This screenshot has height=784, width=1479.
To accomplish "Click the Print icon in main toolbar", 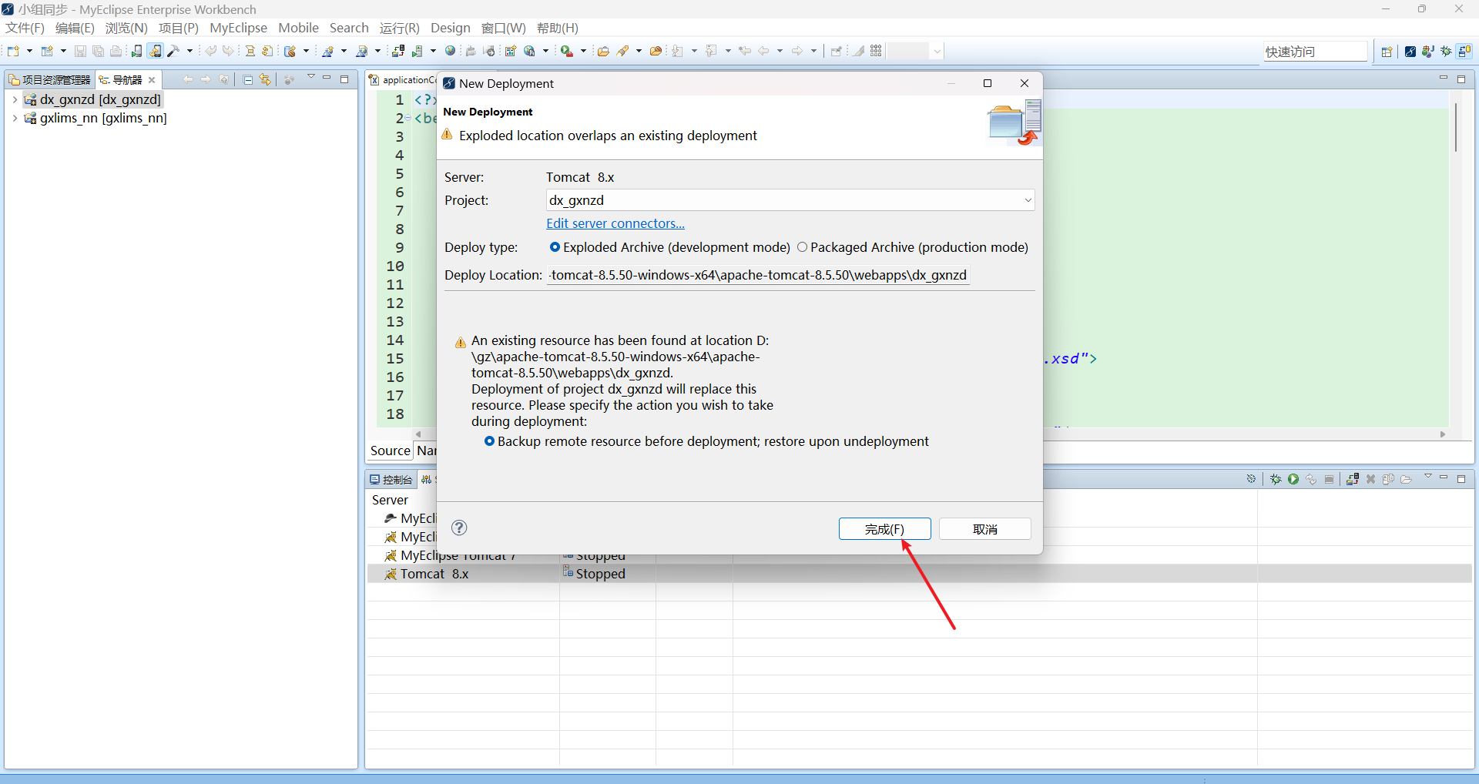I will tap(116, 52).
